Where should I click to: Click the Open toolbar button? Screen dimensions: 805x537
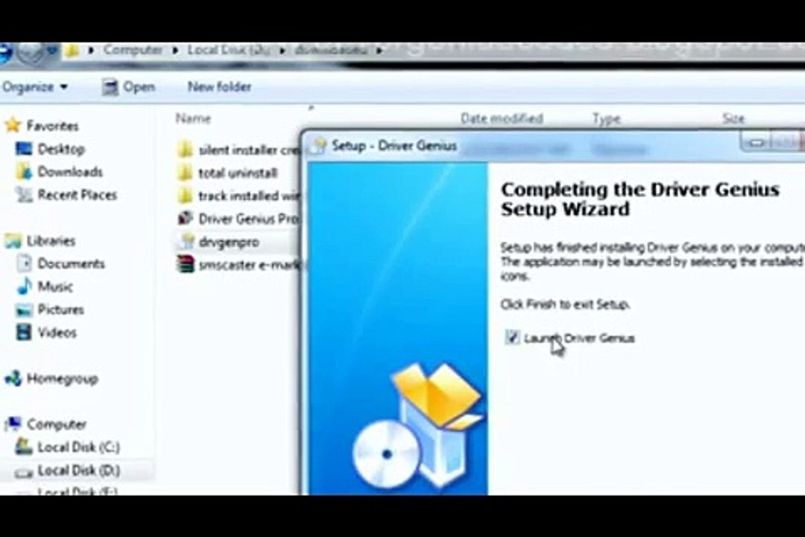point(128,87)
